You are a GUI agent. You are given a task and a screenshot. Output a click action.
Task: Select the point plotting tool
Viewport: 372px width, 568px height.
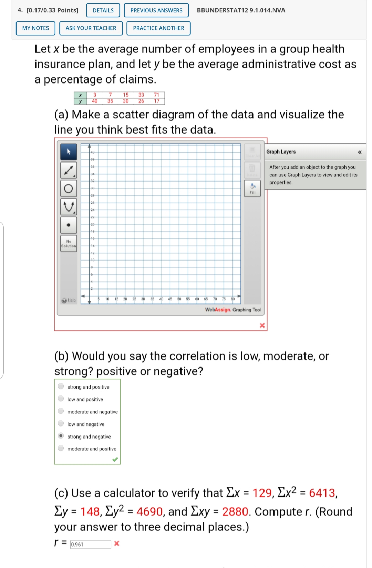[x=69, y=225]
